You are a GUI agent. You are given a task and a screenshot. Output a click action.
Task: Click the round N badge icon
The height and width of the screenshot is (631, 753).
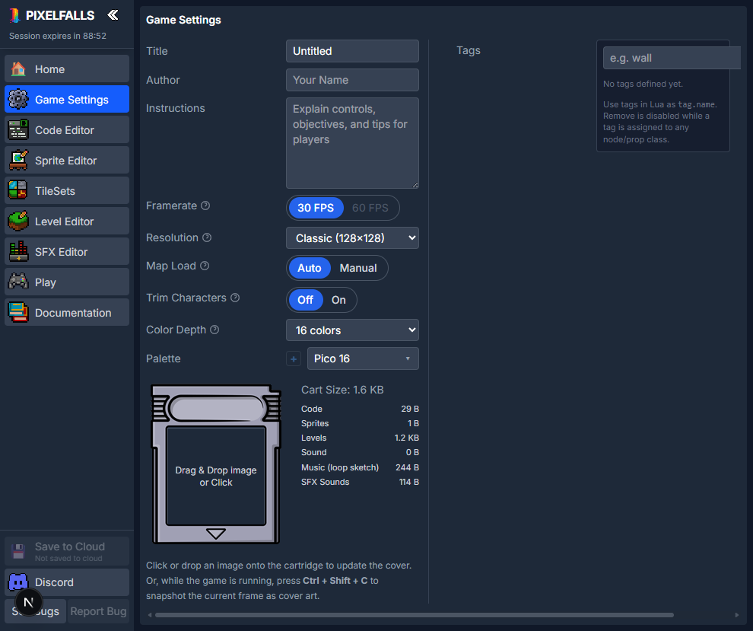(x=29, y=602)
